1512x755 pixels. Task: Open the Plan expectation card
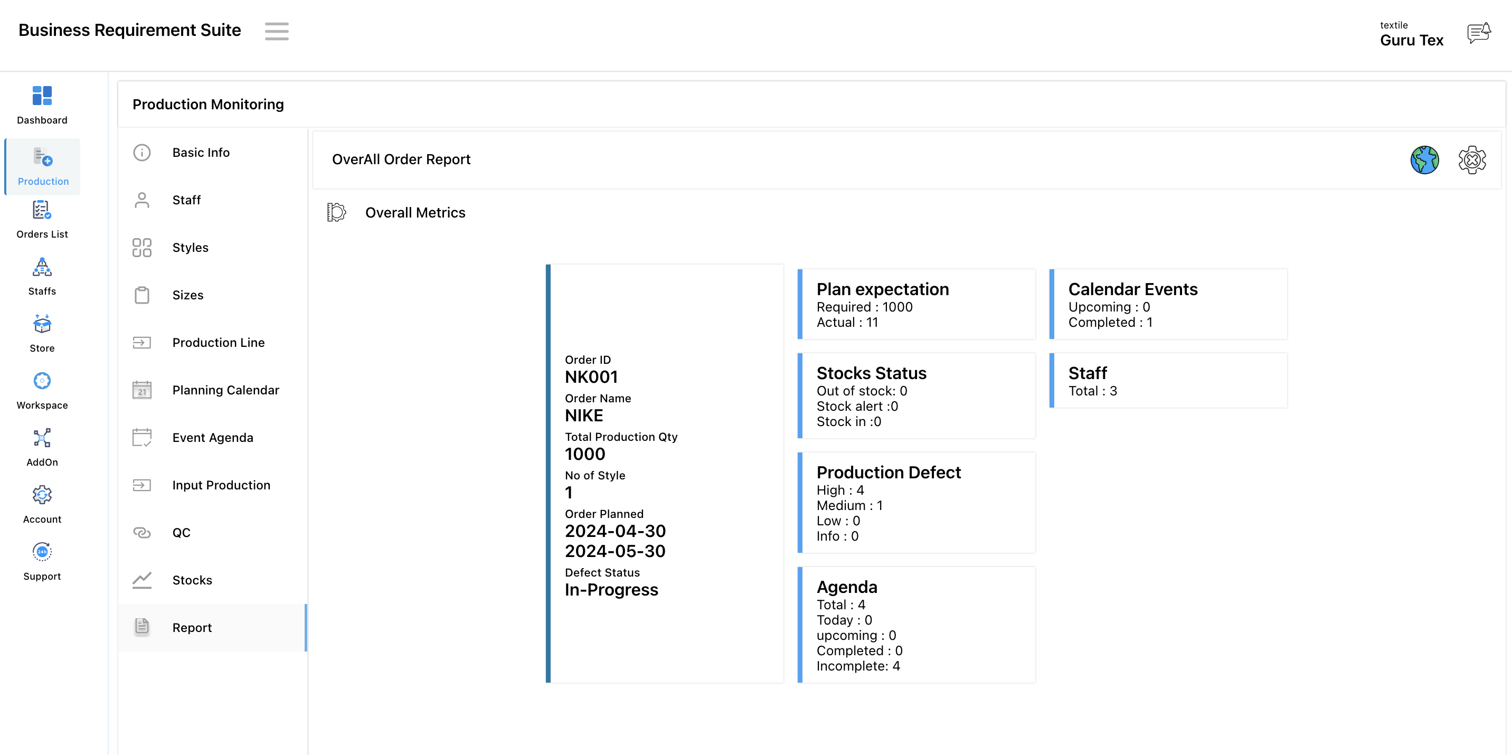pos(916,304)
